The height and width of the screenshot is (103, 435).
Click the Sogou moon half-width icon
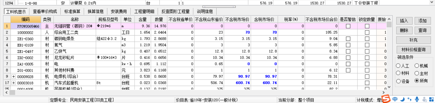tap(402, 99)
